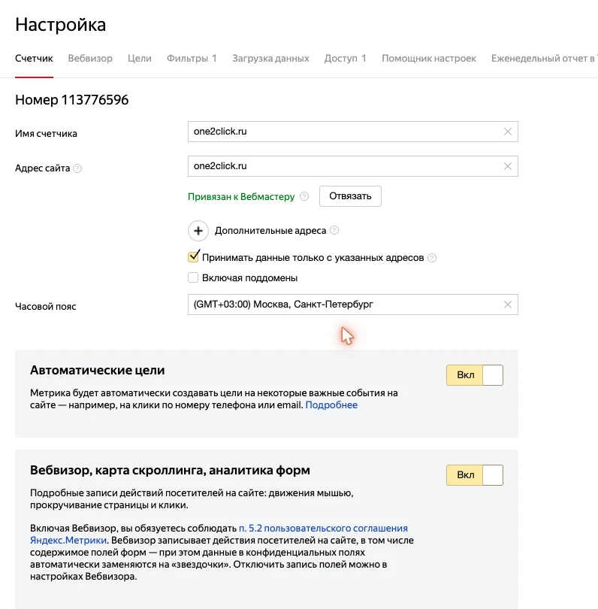Clear the site address field with X icon
The width and height of the screenshot is (598, 609).
tap(507, 166)
